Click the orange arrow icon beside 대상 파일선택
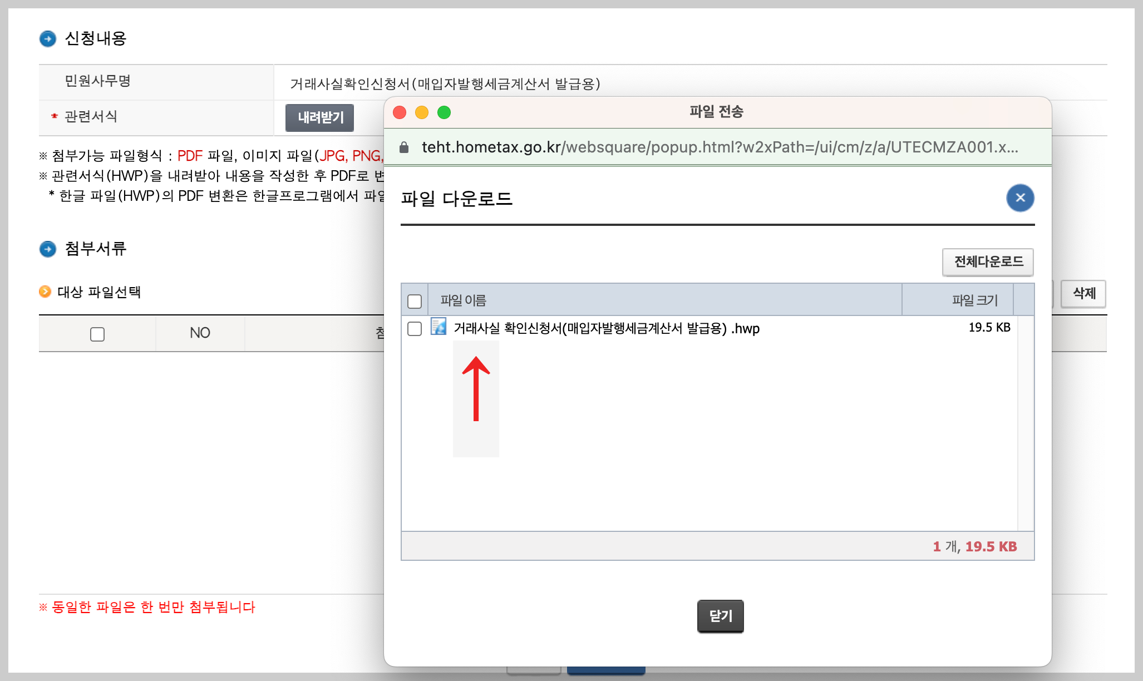Viewport: 1143px width, 681px height. click(45, 292)
